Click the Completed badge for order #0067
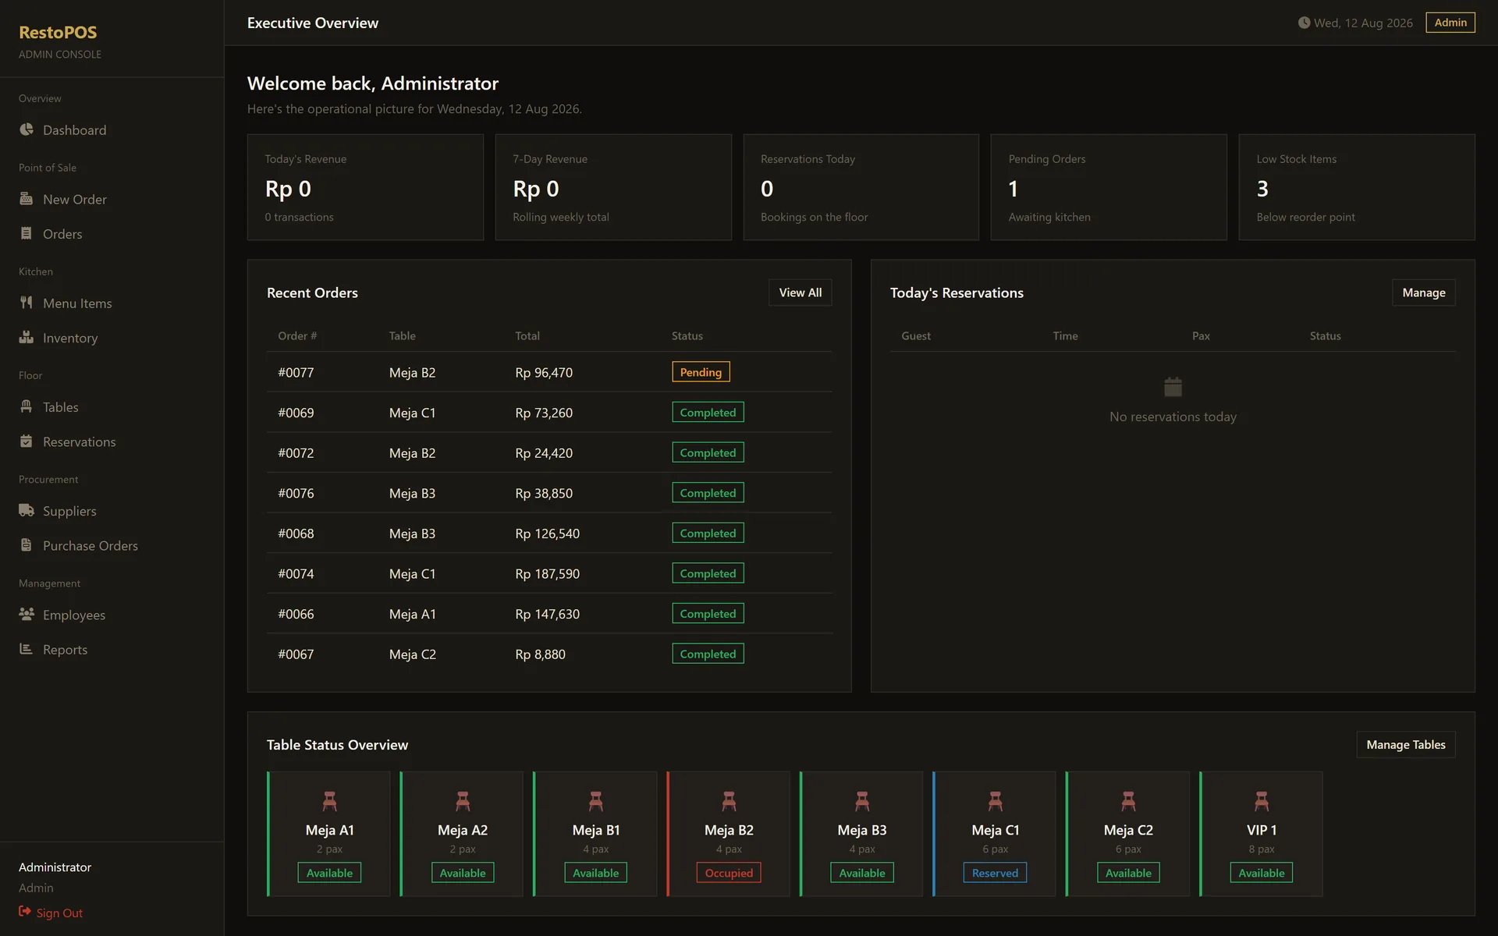 (x=708, y=654)
